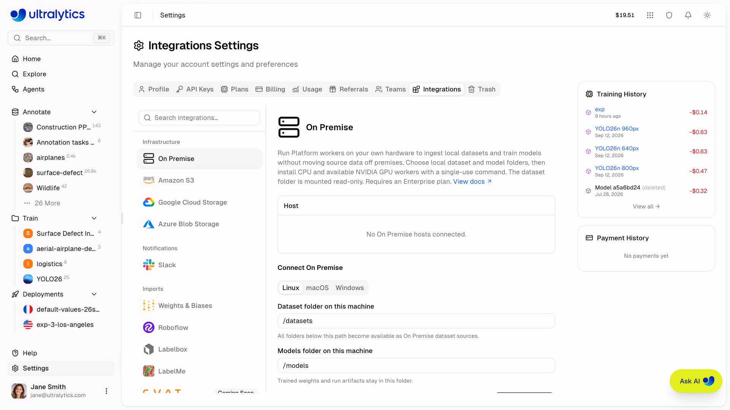Select the Windows OS option
This screenshot has width=730, height=410.
pyautogui.click(x=350, y=288)
